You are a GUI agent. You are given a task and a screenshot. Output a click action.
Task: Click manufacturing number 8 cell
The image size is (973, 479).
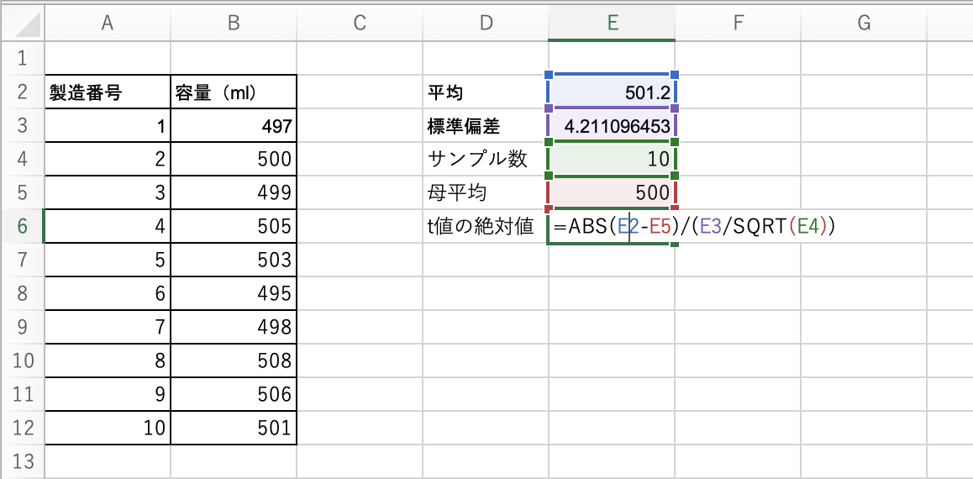[108, 361]
